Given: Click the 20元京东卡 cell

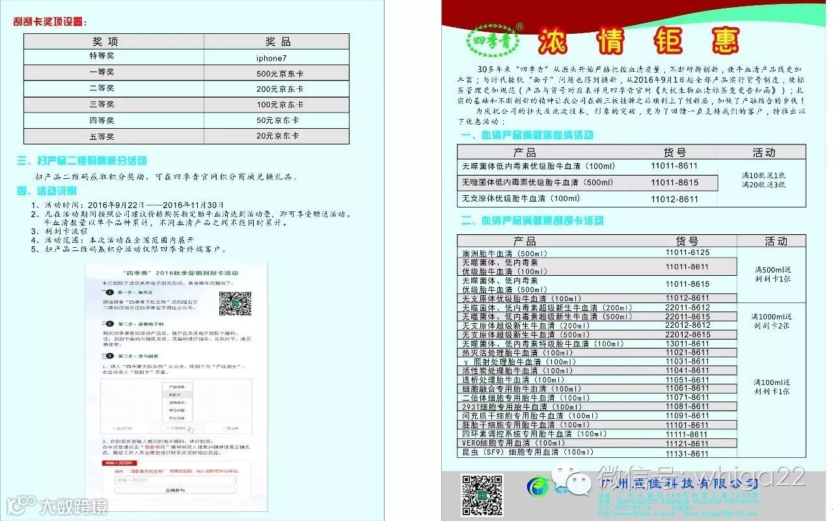Looking at the screenshot, I should [277, 136].
